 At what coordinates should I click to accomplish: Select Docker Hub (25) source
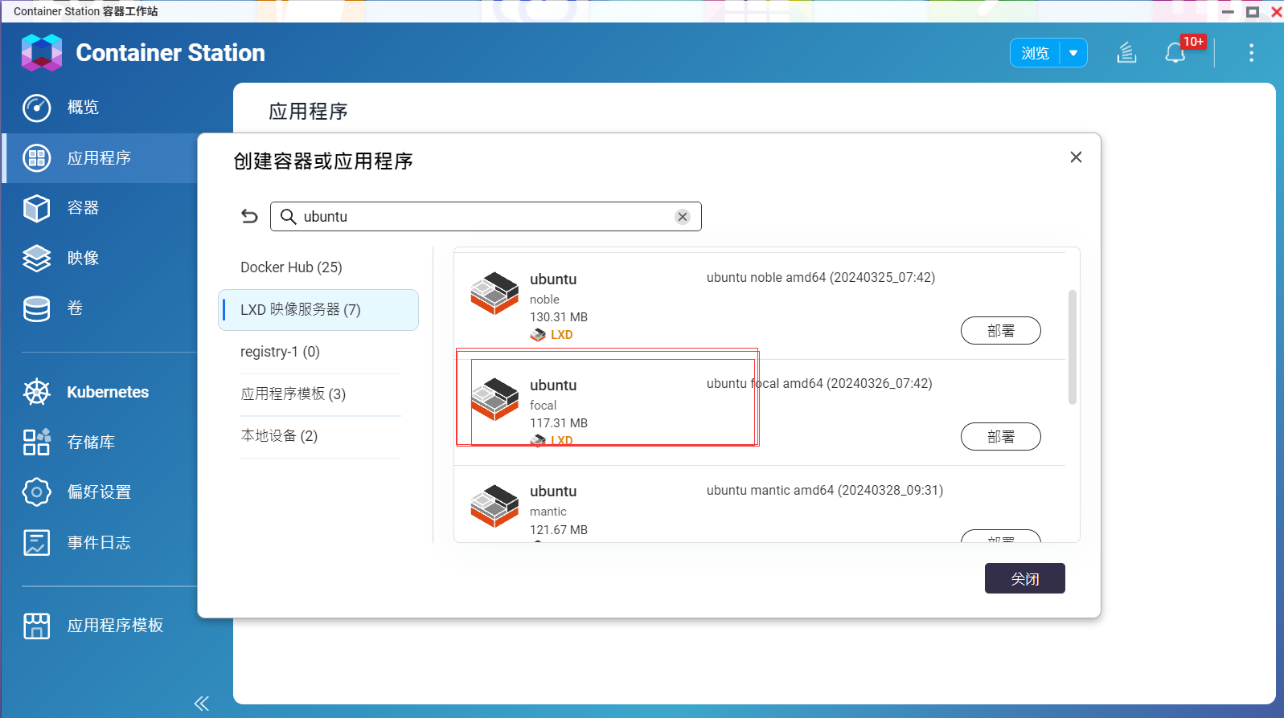(x=291, y=267)
